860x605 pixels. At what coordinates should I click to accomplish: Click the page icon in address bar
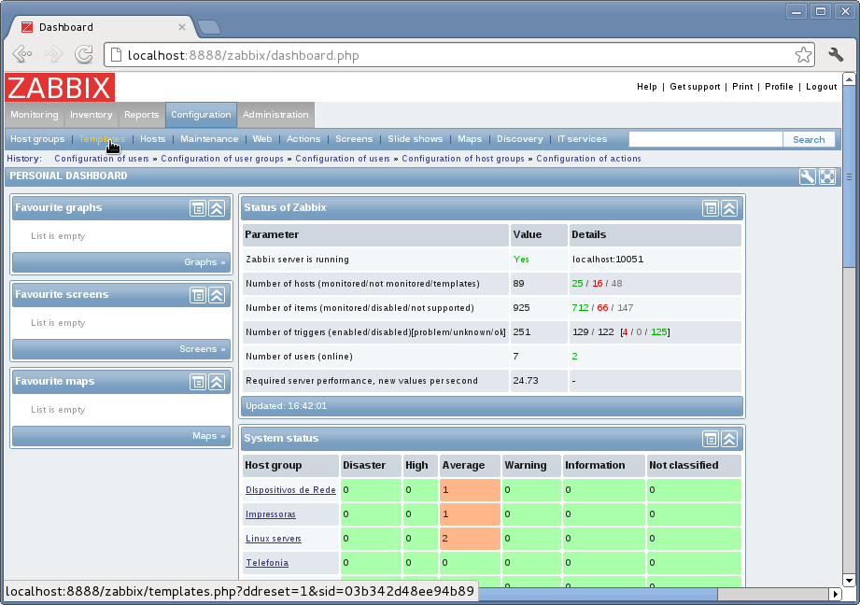[116, 55]
